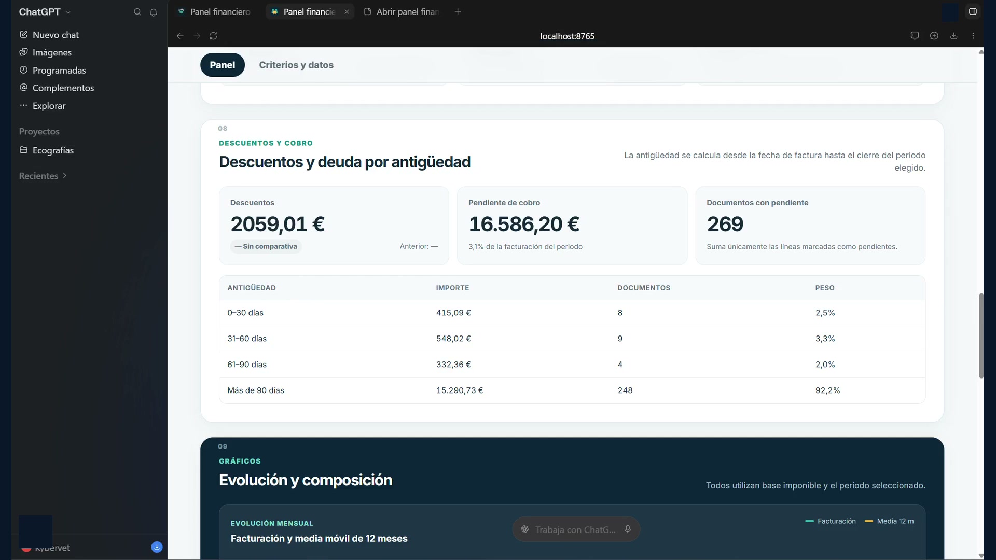
Task: Go back with the browser back arrow
Action: tap(180, 36)
